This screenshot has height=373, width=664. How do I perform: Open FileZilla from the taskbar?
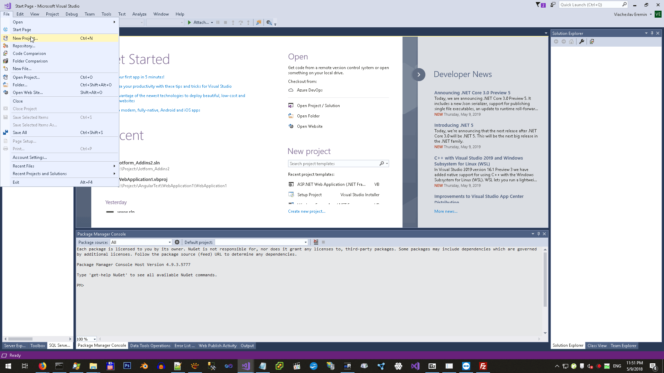tap(483, 366)
